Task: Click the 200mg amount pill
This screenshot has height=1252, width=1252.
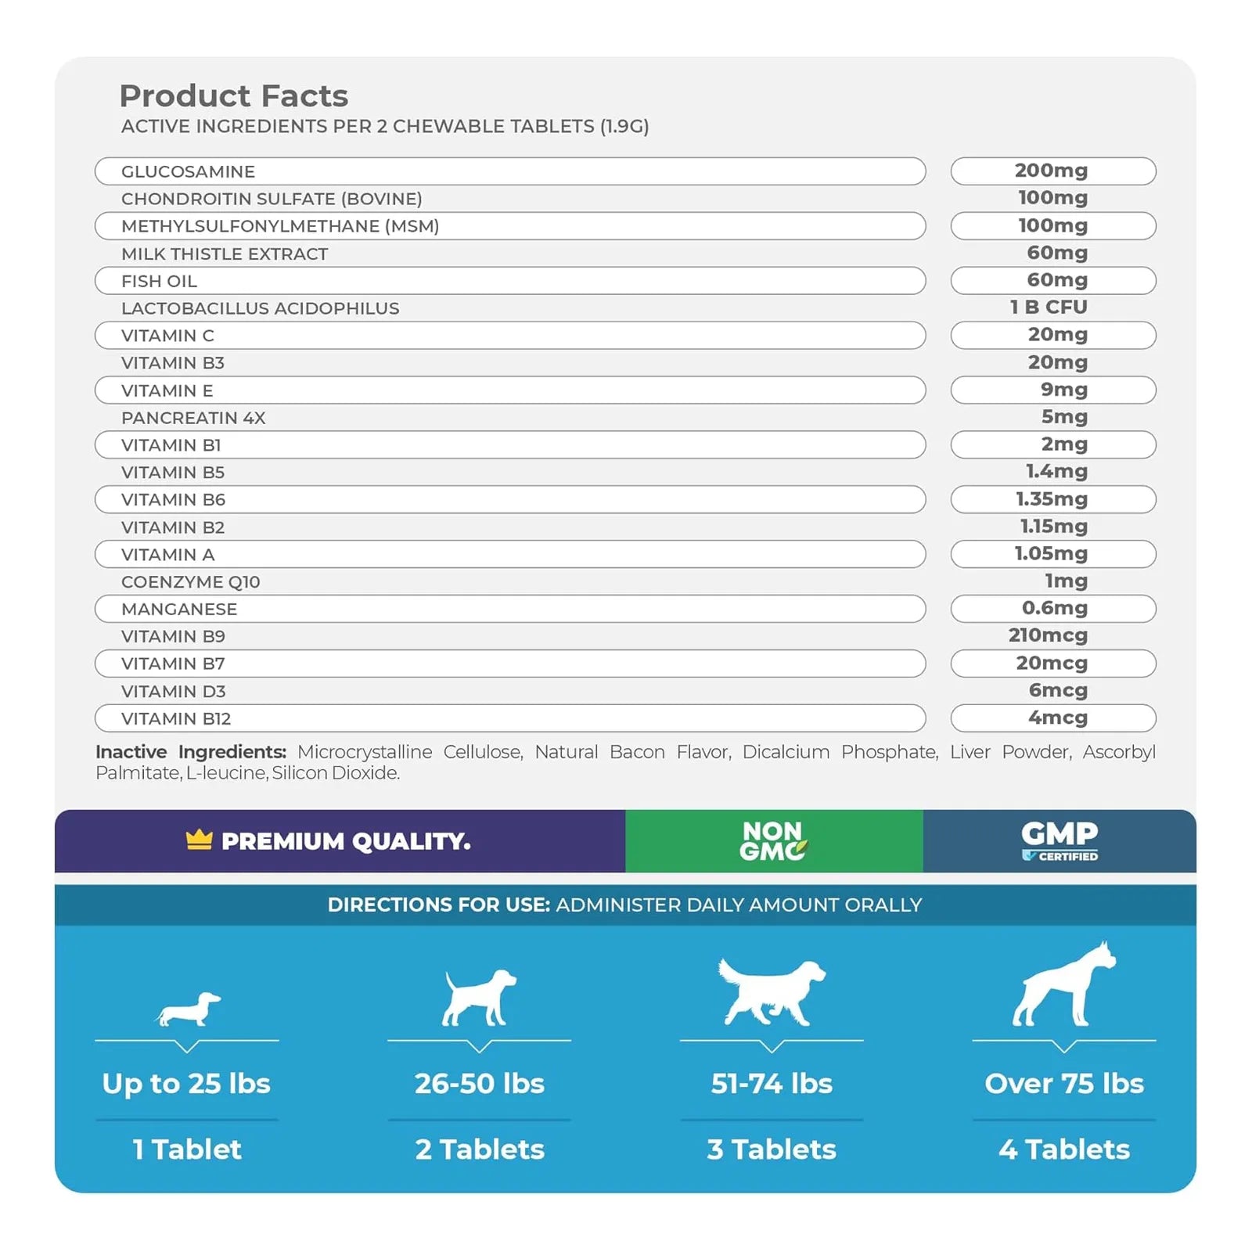Action: (1053, 171)
